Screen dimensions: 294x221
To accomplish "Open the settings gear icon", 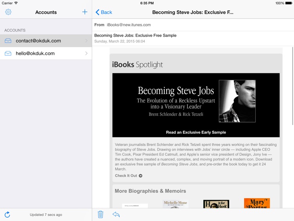I will pyautogui.click(x=8, y=12).
